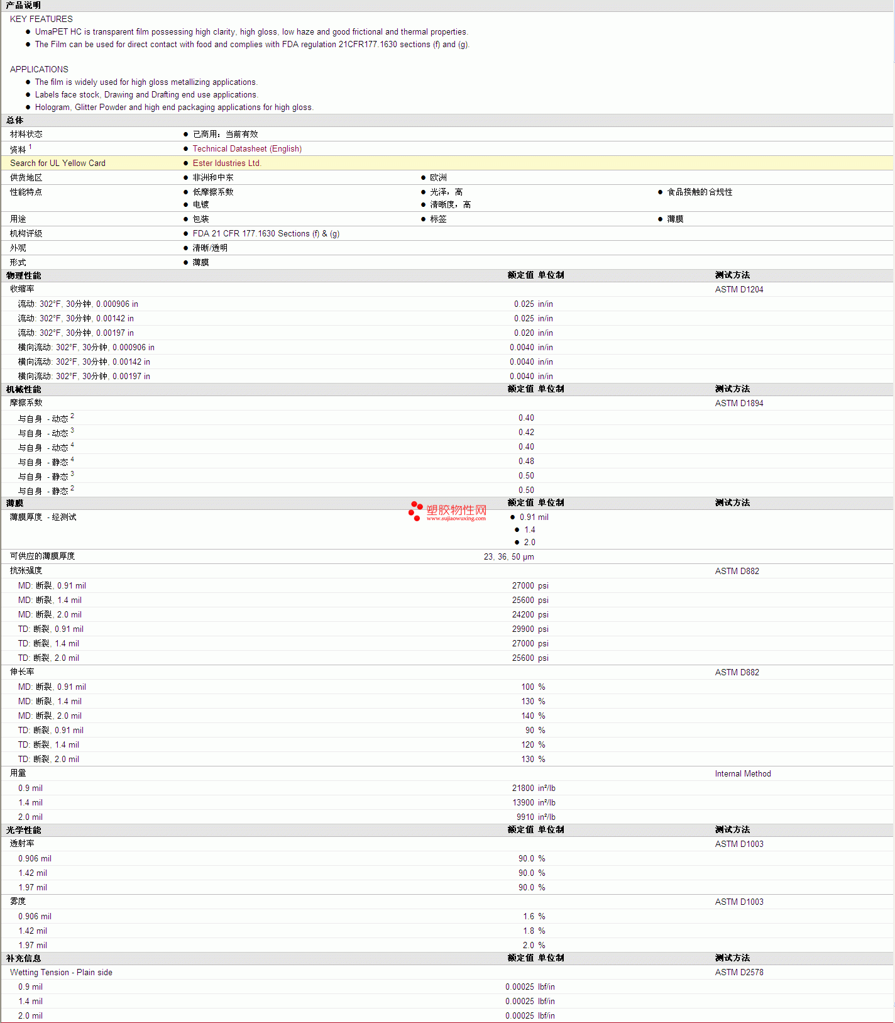Image resolution: width=895 pixels, height=1023 pixels.
Task: Click the KEY FEATURES heading
Action: [x=41, y=19]
